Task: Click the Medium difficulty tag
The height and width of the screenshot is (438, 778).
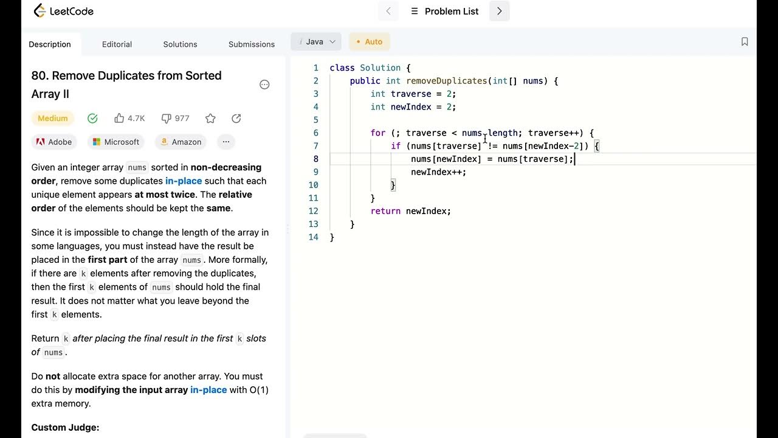Action: (53, 118)
